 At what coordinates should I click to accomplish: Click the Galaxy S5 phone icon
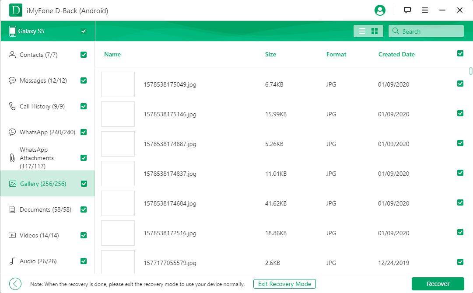click(12, 31)
